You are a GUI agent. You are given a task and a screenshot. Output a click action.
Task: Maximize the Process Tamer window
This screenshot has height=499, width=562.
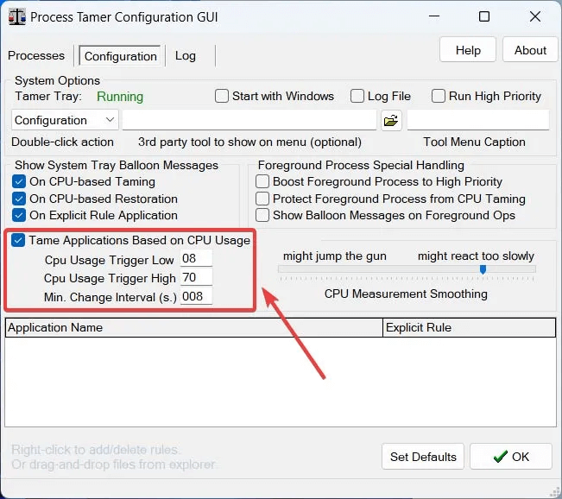tap(484, 16)
